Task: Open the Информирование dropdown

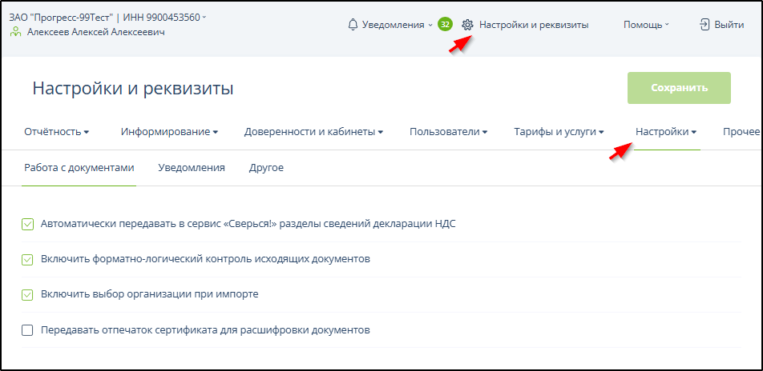Action: (169, 132)
